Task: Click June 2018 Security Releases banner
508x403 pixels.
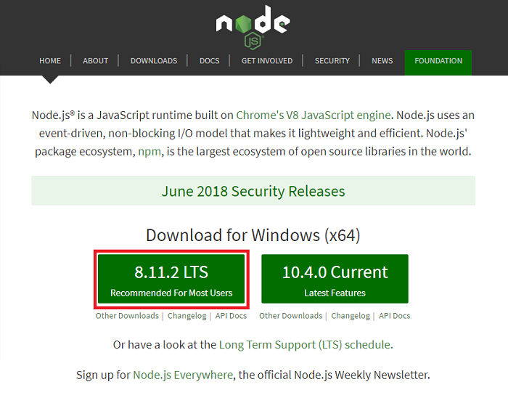Action: click(x=253, y=191)
